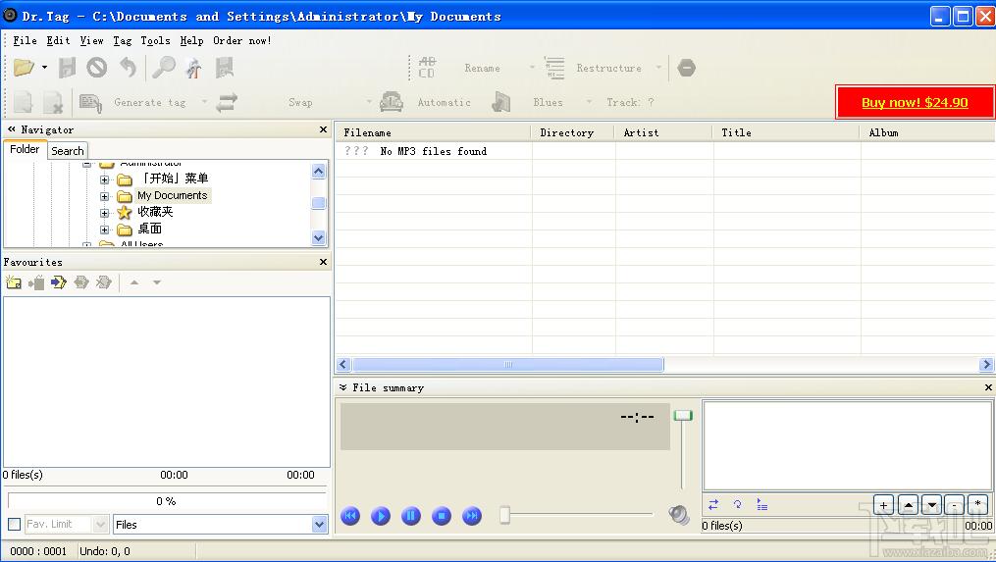
Task: Click the add-new-favourite folder icon
Action: pyautogui.click(x=14, y=282)
